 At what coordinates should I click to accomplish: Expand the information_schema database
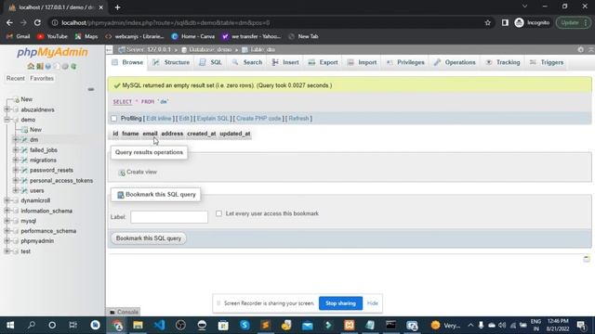pyautogui.click(x=7, y=211)
